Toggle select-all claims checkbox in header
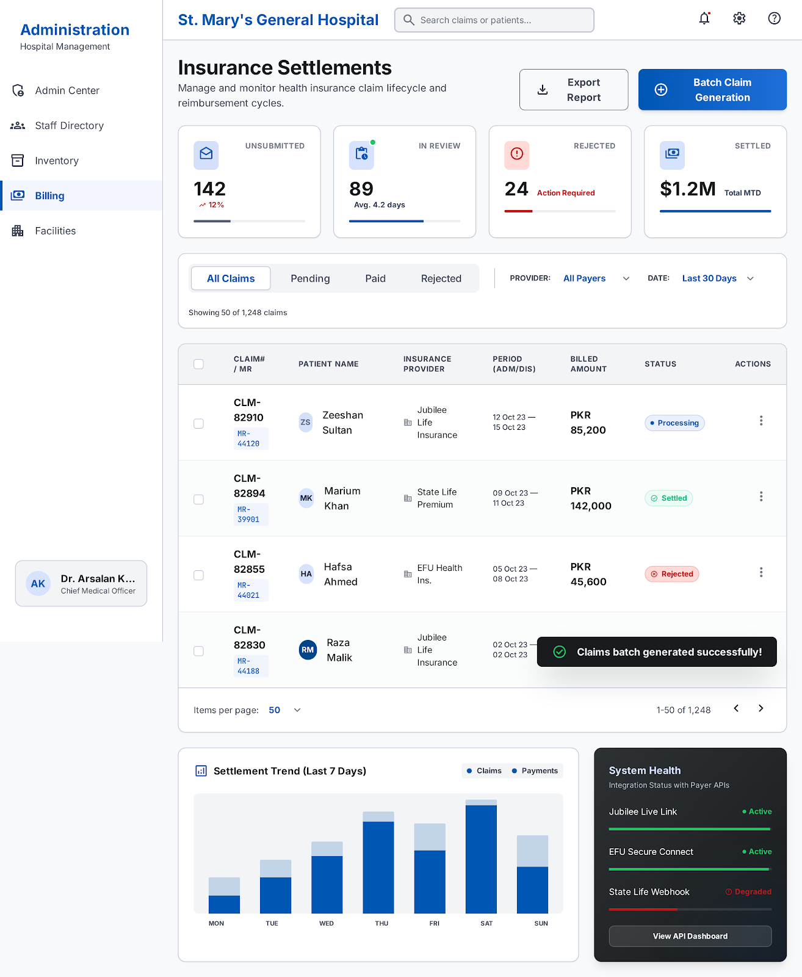Screen dimensions: 802x977 (198, 364)
